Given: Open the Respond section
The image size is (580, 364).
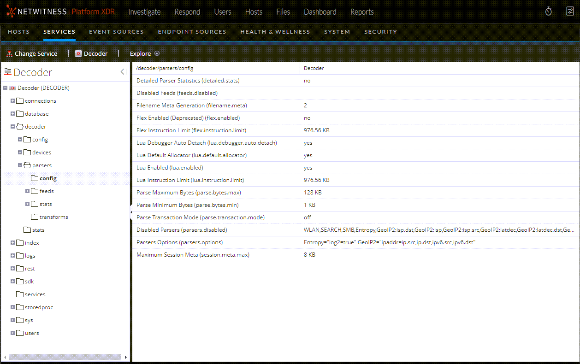Looking at the screenshot, I should [x=187, y=12].
